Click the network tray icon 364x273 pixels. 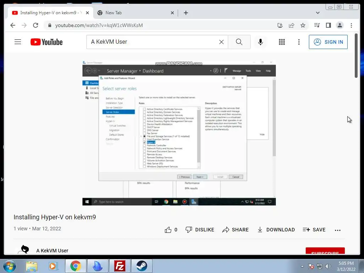click(320, 266)
